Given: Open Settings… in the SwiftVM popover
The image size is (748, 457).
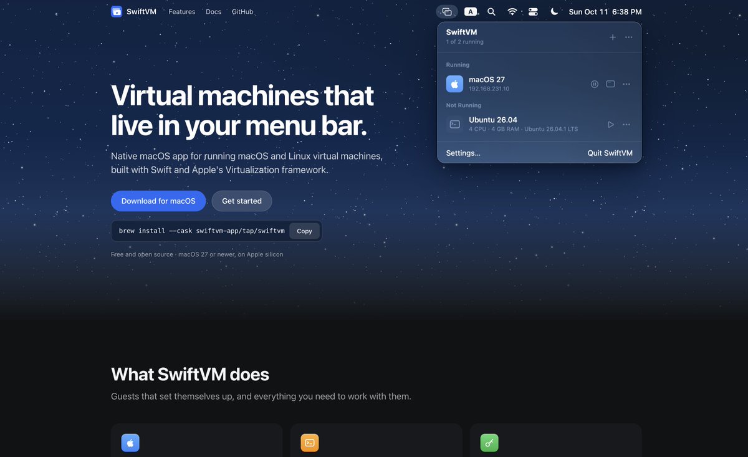Looking at the screenshot, I should 463,153.
